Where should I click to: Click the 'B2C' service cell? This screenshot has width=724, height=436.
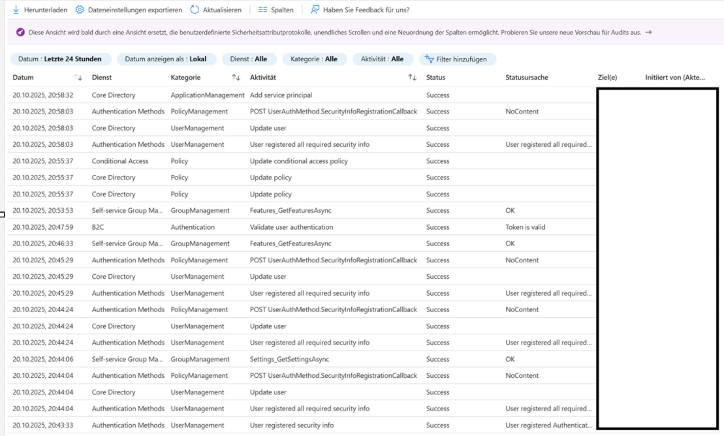98,227
